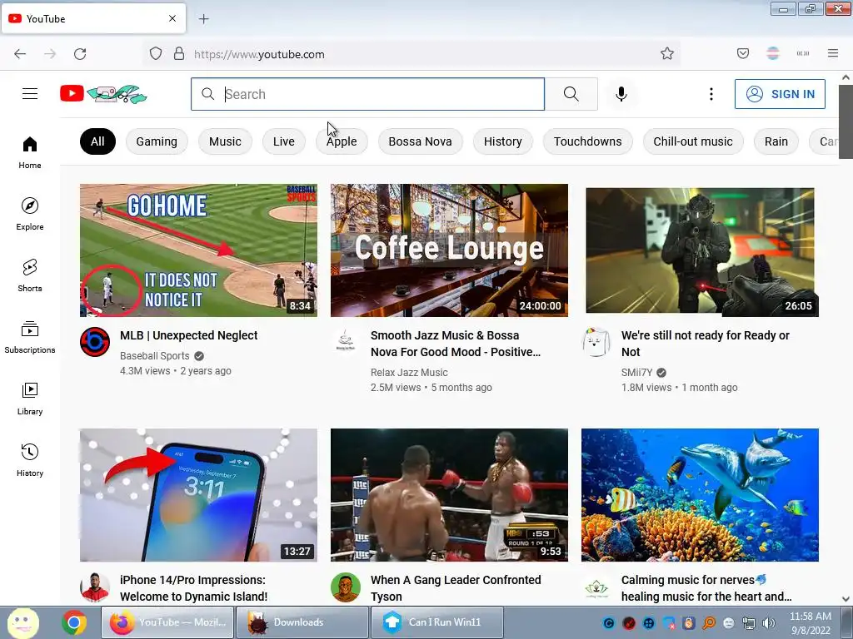
Task: Click the Start button on taskbar
Action: pyautogui.click(x=22, y=622)
